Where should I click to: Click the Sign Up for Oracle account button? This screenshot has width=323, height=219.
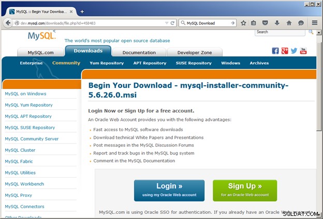pos(245,191)
